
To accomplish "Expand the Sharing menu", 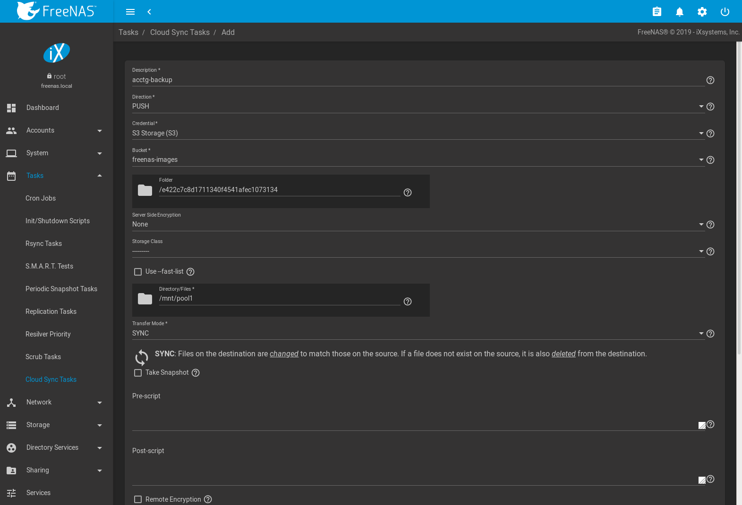I will point(57,470).
